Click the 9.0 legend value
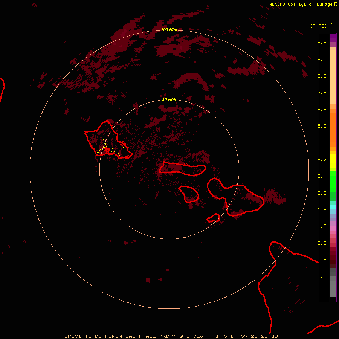This screenshot has width=339, height=339. pos(322,59)
